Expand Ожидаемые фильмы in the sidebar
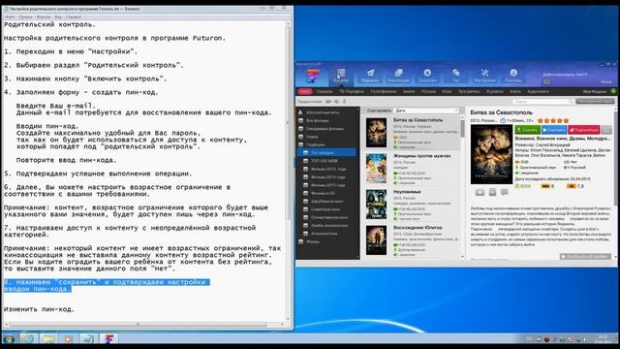Screen dimensions: 620x349 pos(300,129)
